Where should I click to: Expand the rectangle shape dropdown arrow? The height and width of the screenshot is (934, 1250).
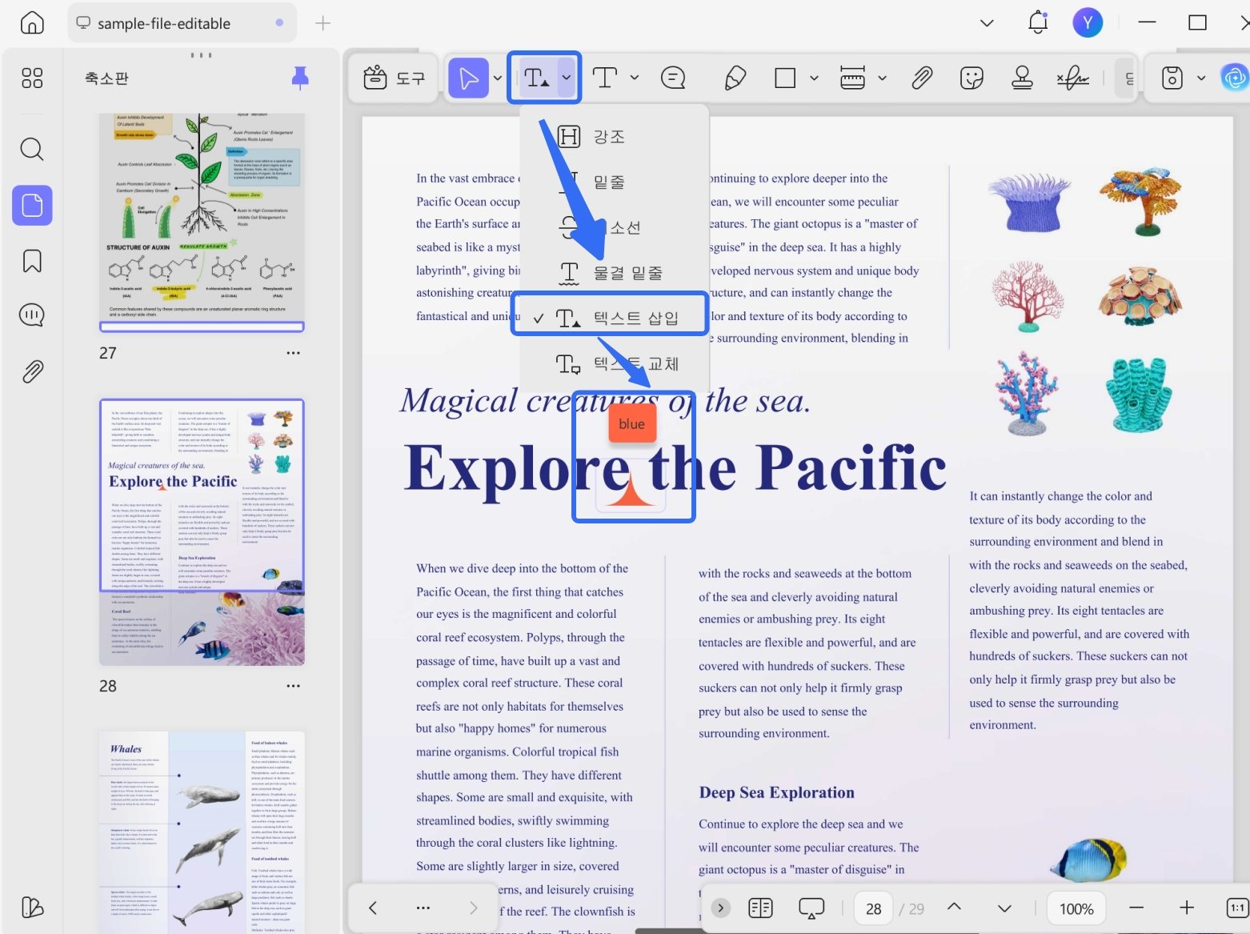[x=814, y=78]
